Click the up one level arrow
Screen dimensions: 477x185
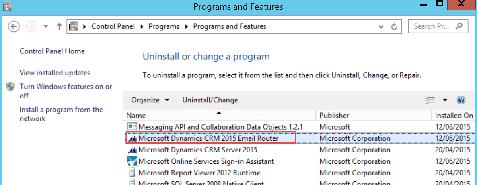click(x=59, y=27)
